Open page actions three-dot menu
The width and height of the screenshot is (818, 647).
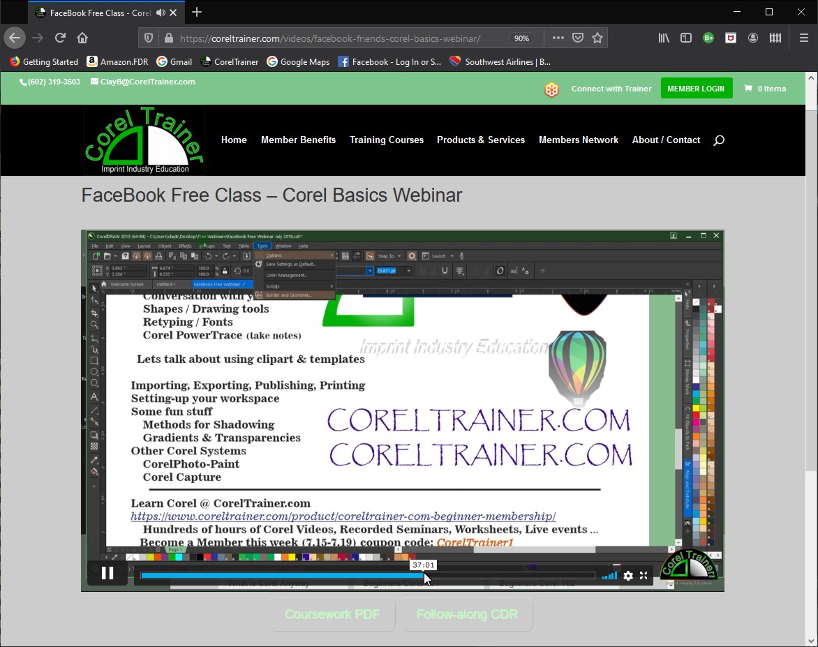point(558,38)
